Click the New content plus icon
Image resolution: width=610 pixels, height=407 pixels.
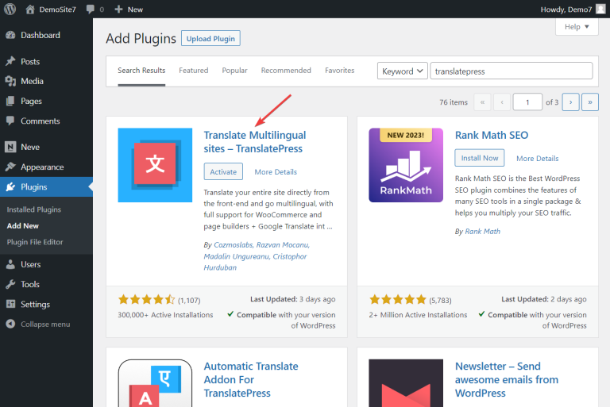pos(119,10)
